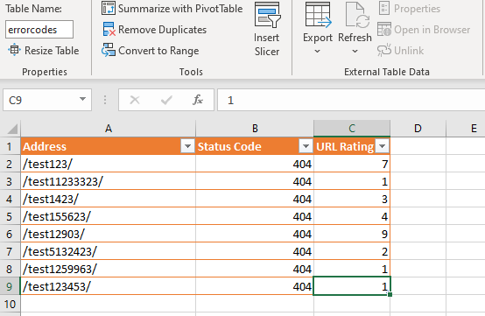Image resolution: width=485 pixels, height=316 pixels.
Task: Click the Summarize with PivotTable icon
Action: tap(109, 9)
